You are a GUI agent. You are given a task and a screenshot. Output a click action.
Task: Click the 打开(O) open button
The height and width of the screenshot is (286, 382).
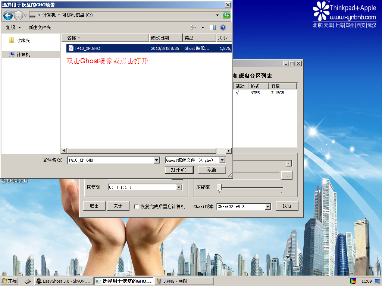pos(179,170)
